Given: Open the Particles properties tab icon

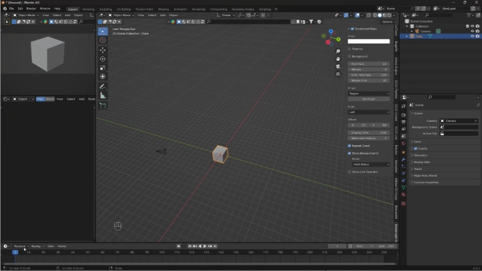Looking at the screenshot, I should tap(403, 166).
